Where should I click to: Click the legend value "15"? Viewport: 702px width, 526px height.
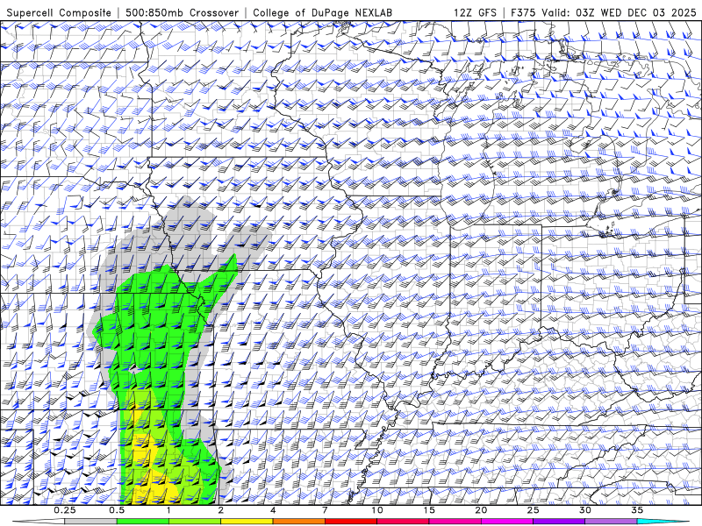click(x=429, y=510)
